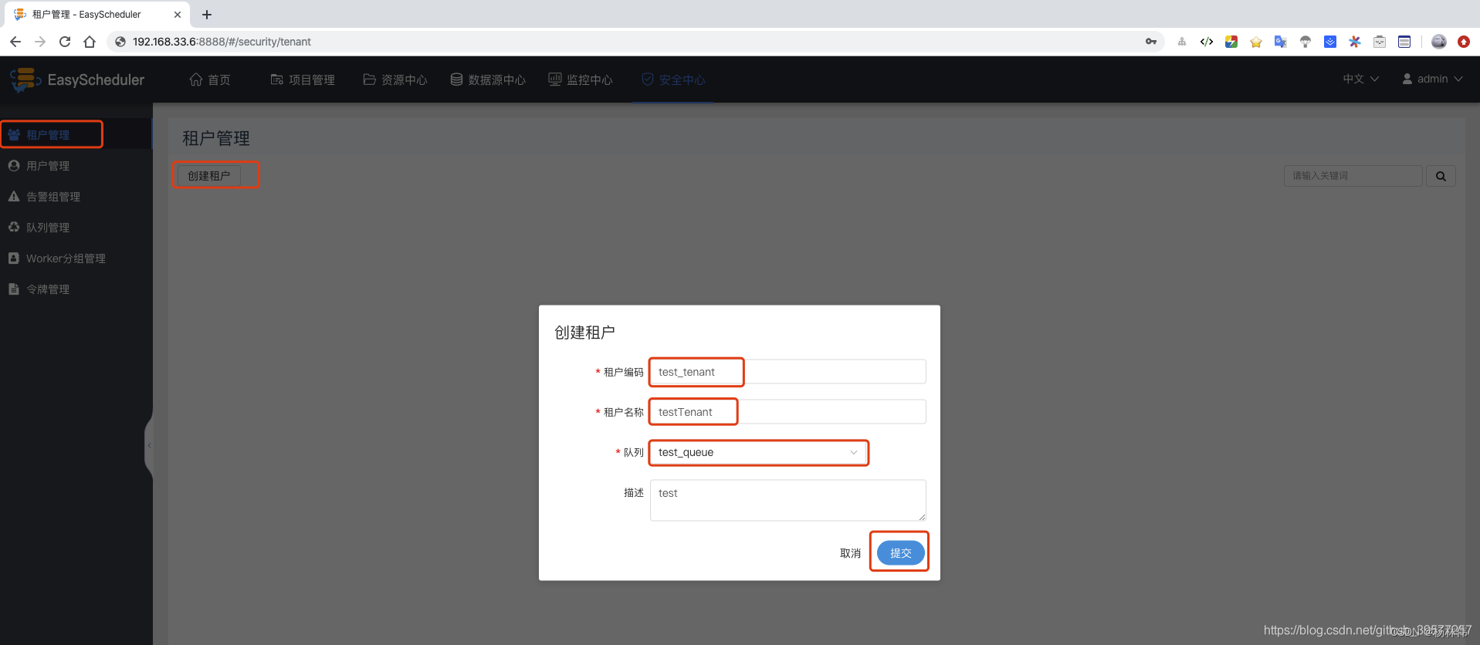Focus the keyword search box
This screenshot has width=1480, height=645.
tap(1353, 176)
